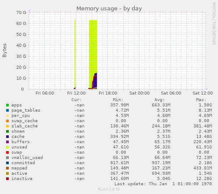
Task: Select the 'vmalloc_used' legend label
Action: (x=27, y=158)
